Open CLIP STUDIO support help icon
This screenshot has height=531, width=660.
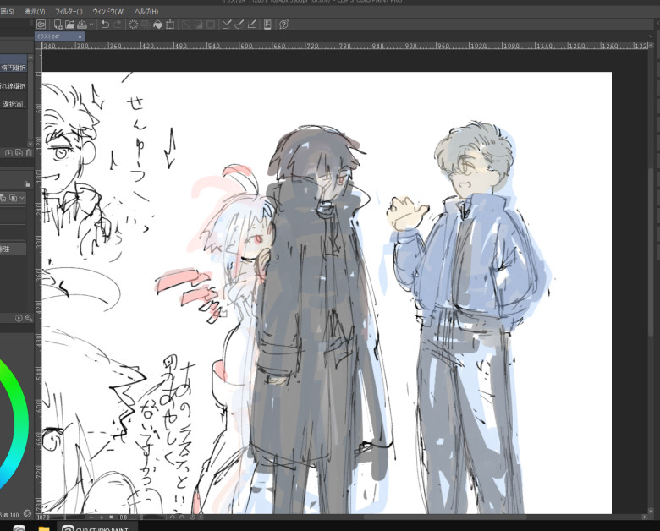tap(283, 25)
